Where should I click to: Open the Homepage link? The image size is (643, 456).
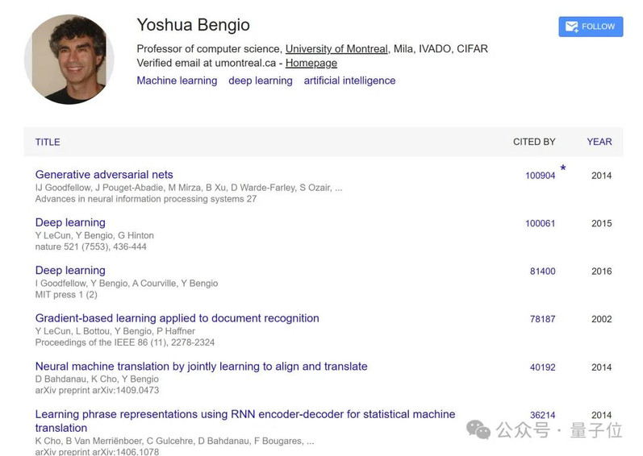[311, 63]
